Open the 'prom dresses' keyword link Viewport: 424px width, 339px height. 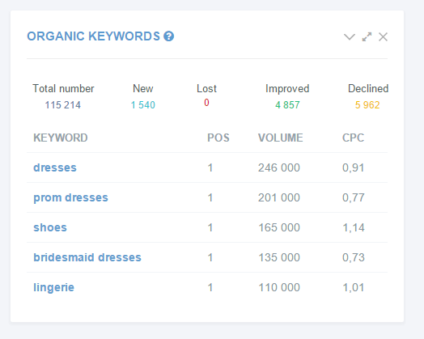[70, 197]
